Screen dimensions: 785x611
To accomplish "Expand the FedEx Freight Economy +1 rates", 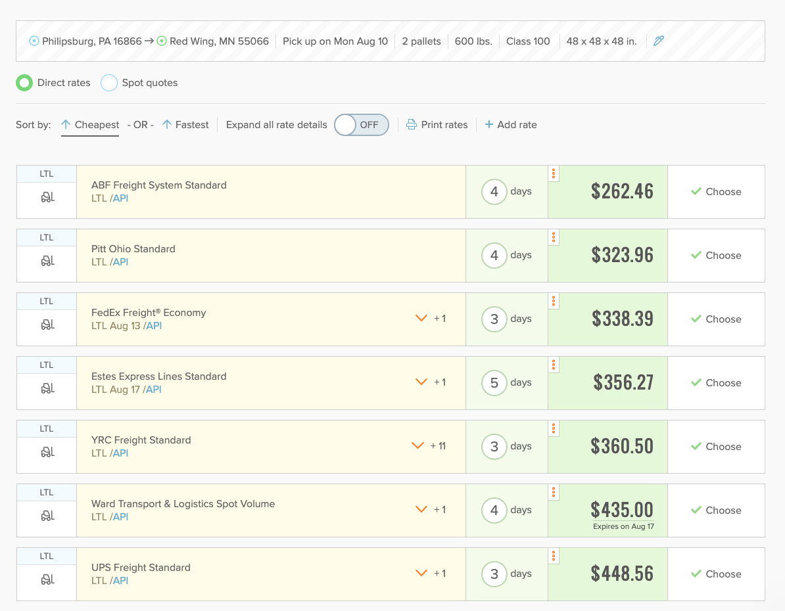I will point(422,319).
